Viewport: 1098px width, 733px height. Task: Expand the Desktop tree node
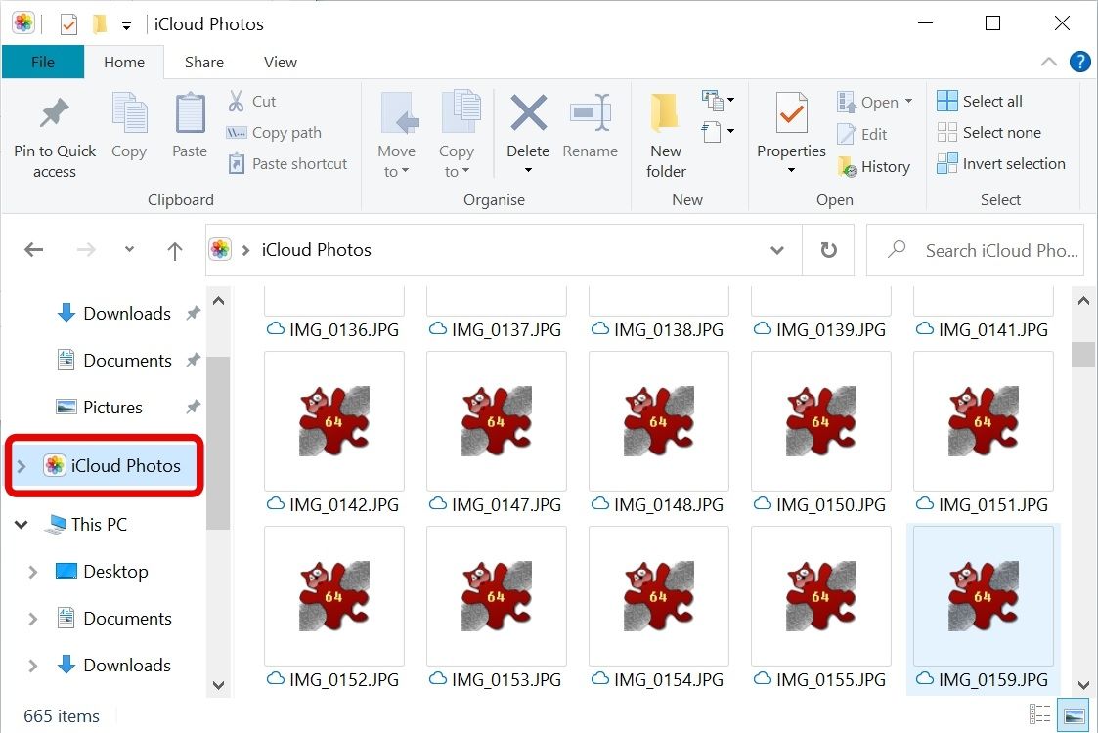[x=32, y=572]
